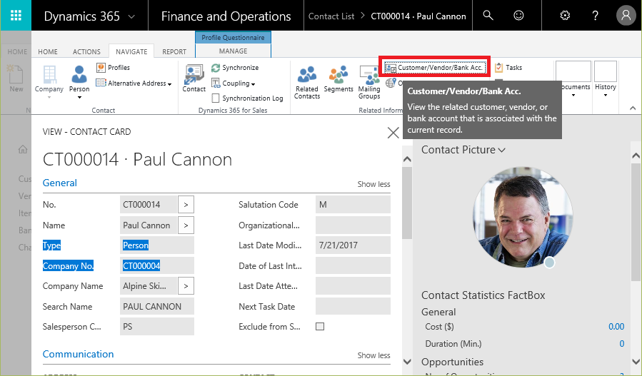Click the arrow next to Name field
This screenshot has height=376, width=642.
(x=186, y=225)
